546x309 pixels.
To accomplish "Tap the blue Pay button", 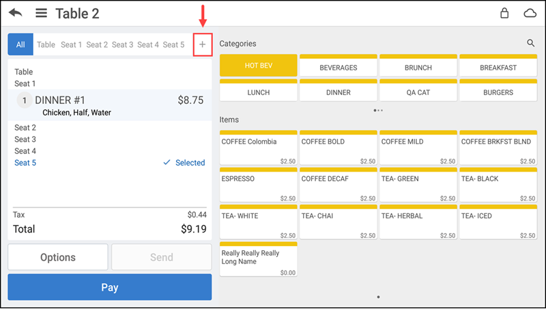I will (x=110, y=287).
